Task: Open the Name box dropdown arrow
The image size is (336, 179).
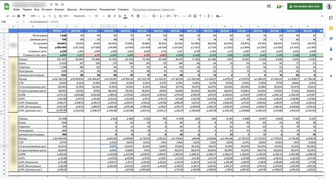Action: tap(17, 22)
